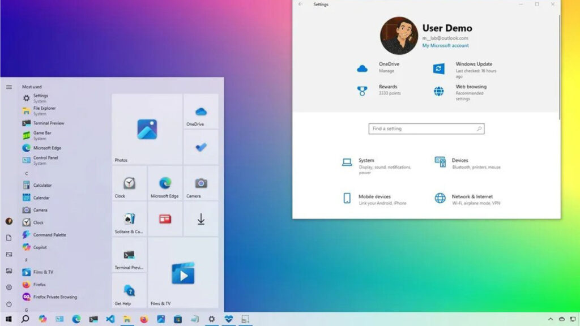580x326 pixels.
Task: Launch the Get Help tile
Action: [x=129, y=291]
